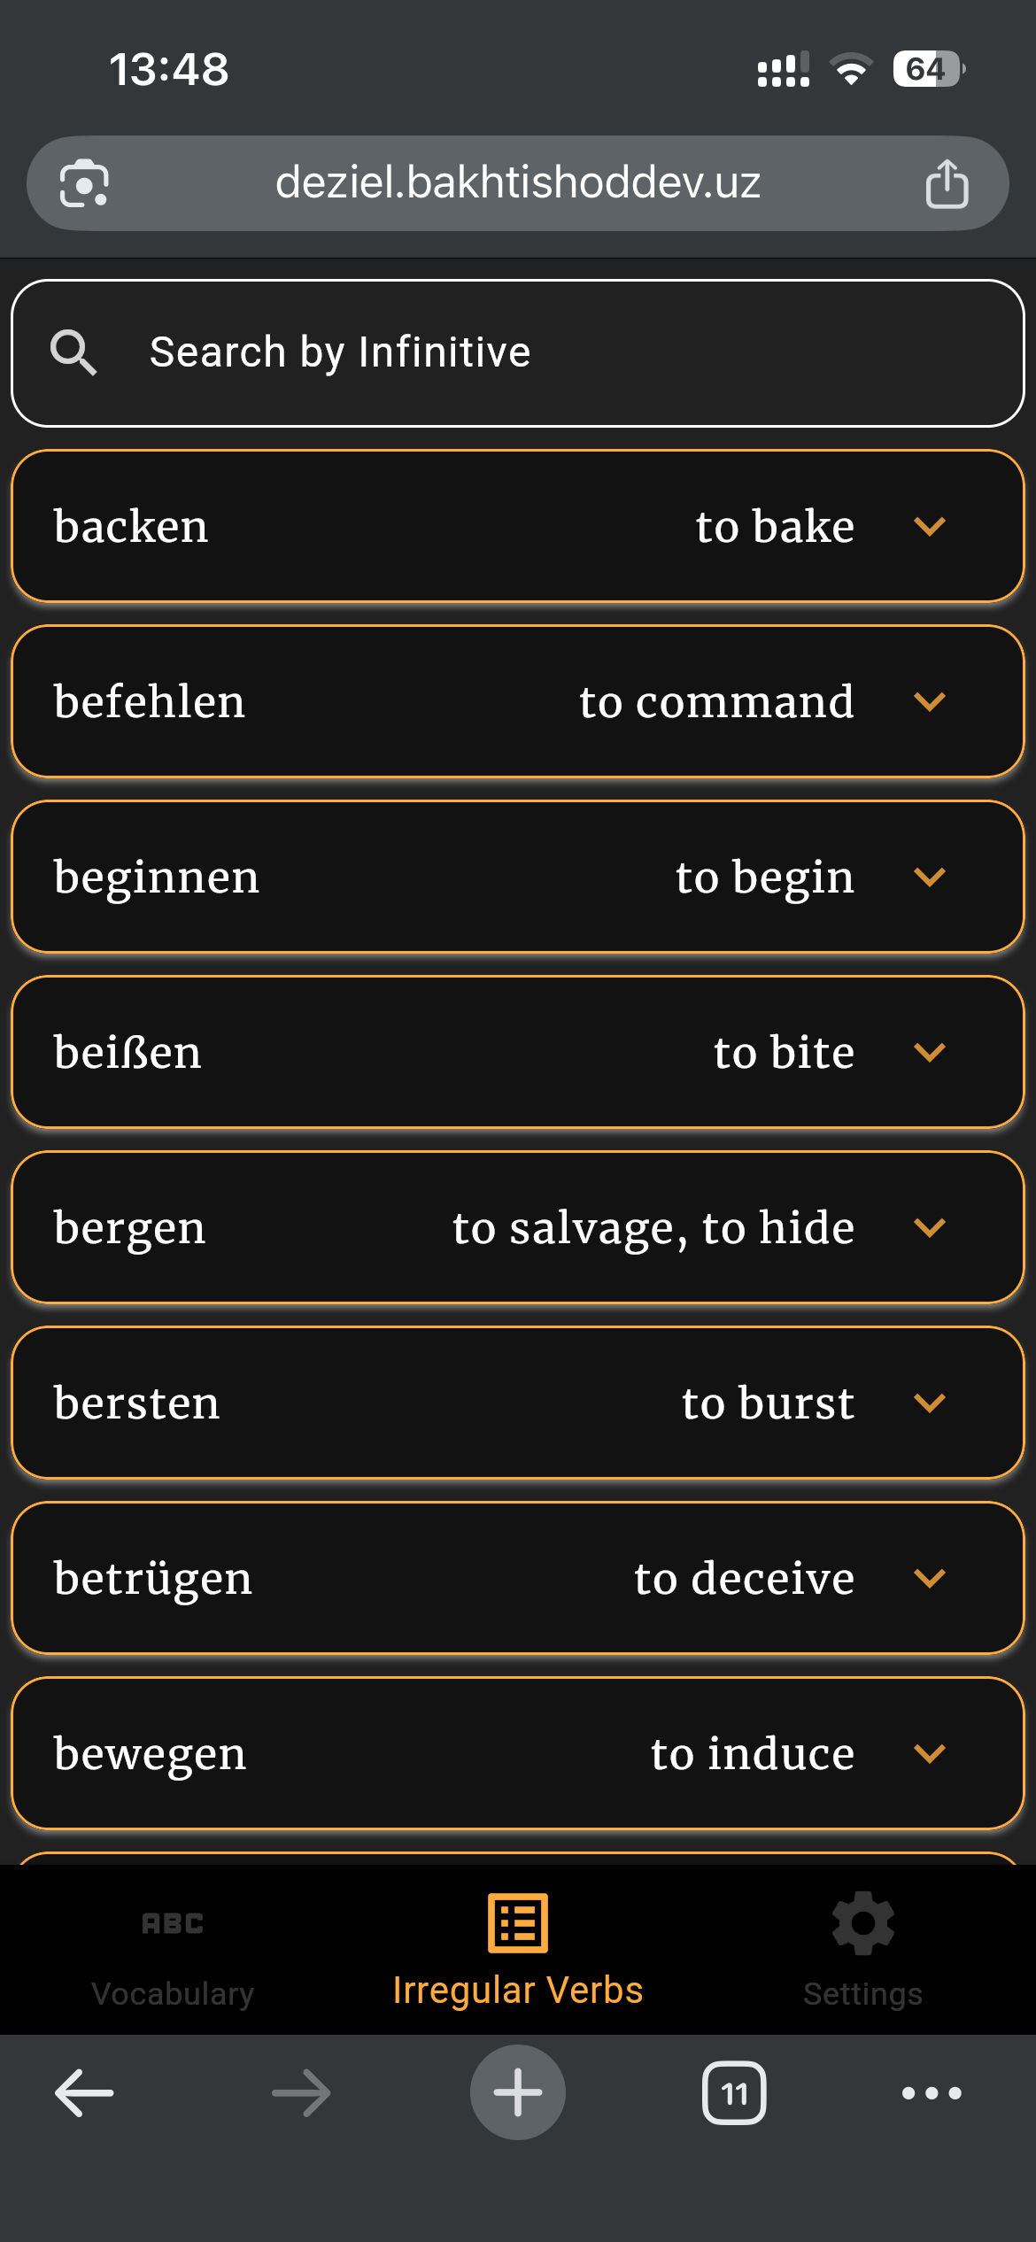This screenshot has height=2242, width=1036.
Task: Tap the search magnifier icon
Action: click(x=76, y=352)
